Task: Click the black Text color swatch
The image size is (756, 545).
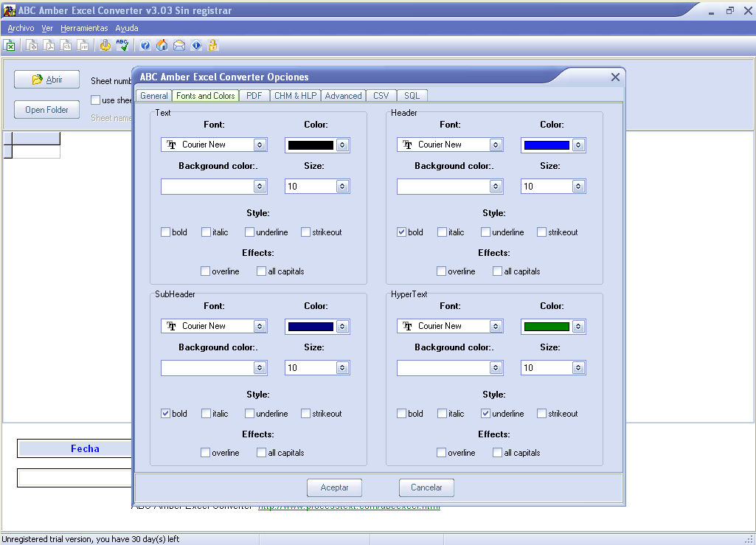Action: [x=311, y=145]
